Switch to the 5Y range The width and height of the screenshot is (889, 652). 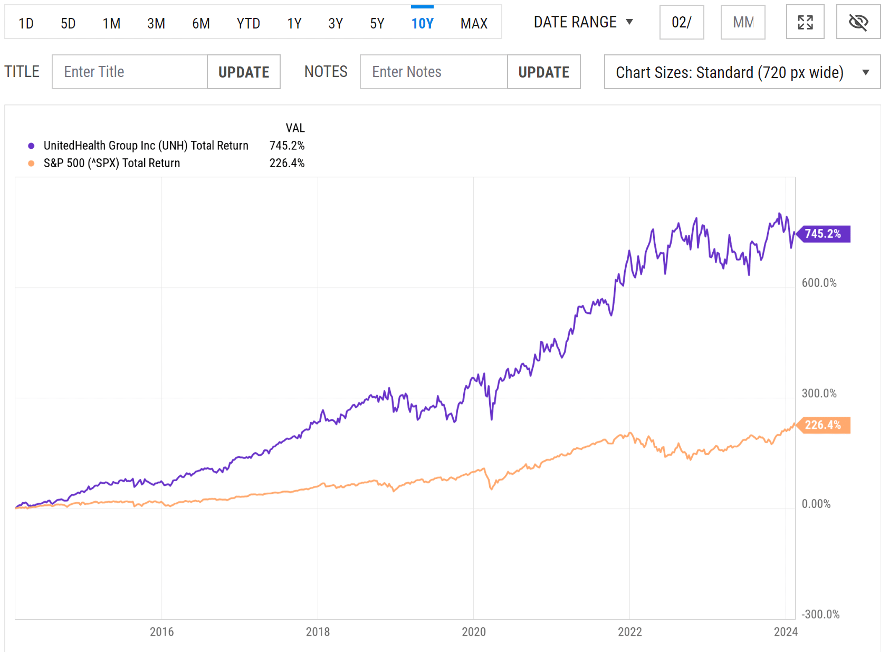click(377, 23)
